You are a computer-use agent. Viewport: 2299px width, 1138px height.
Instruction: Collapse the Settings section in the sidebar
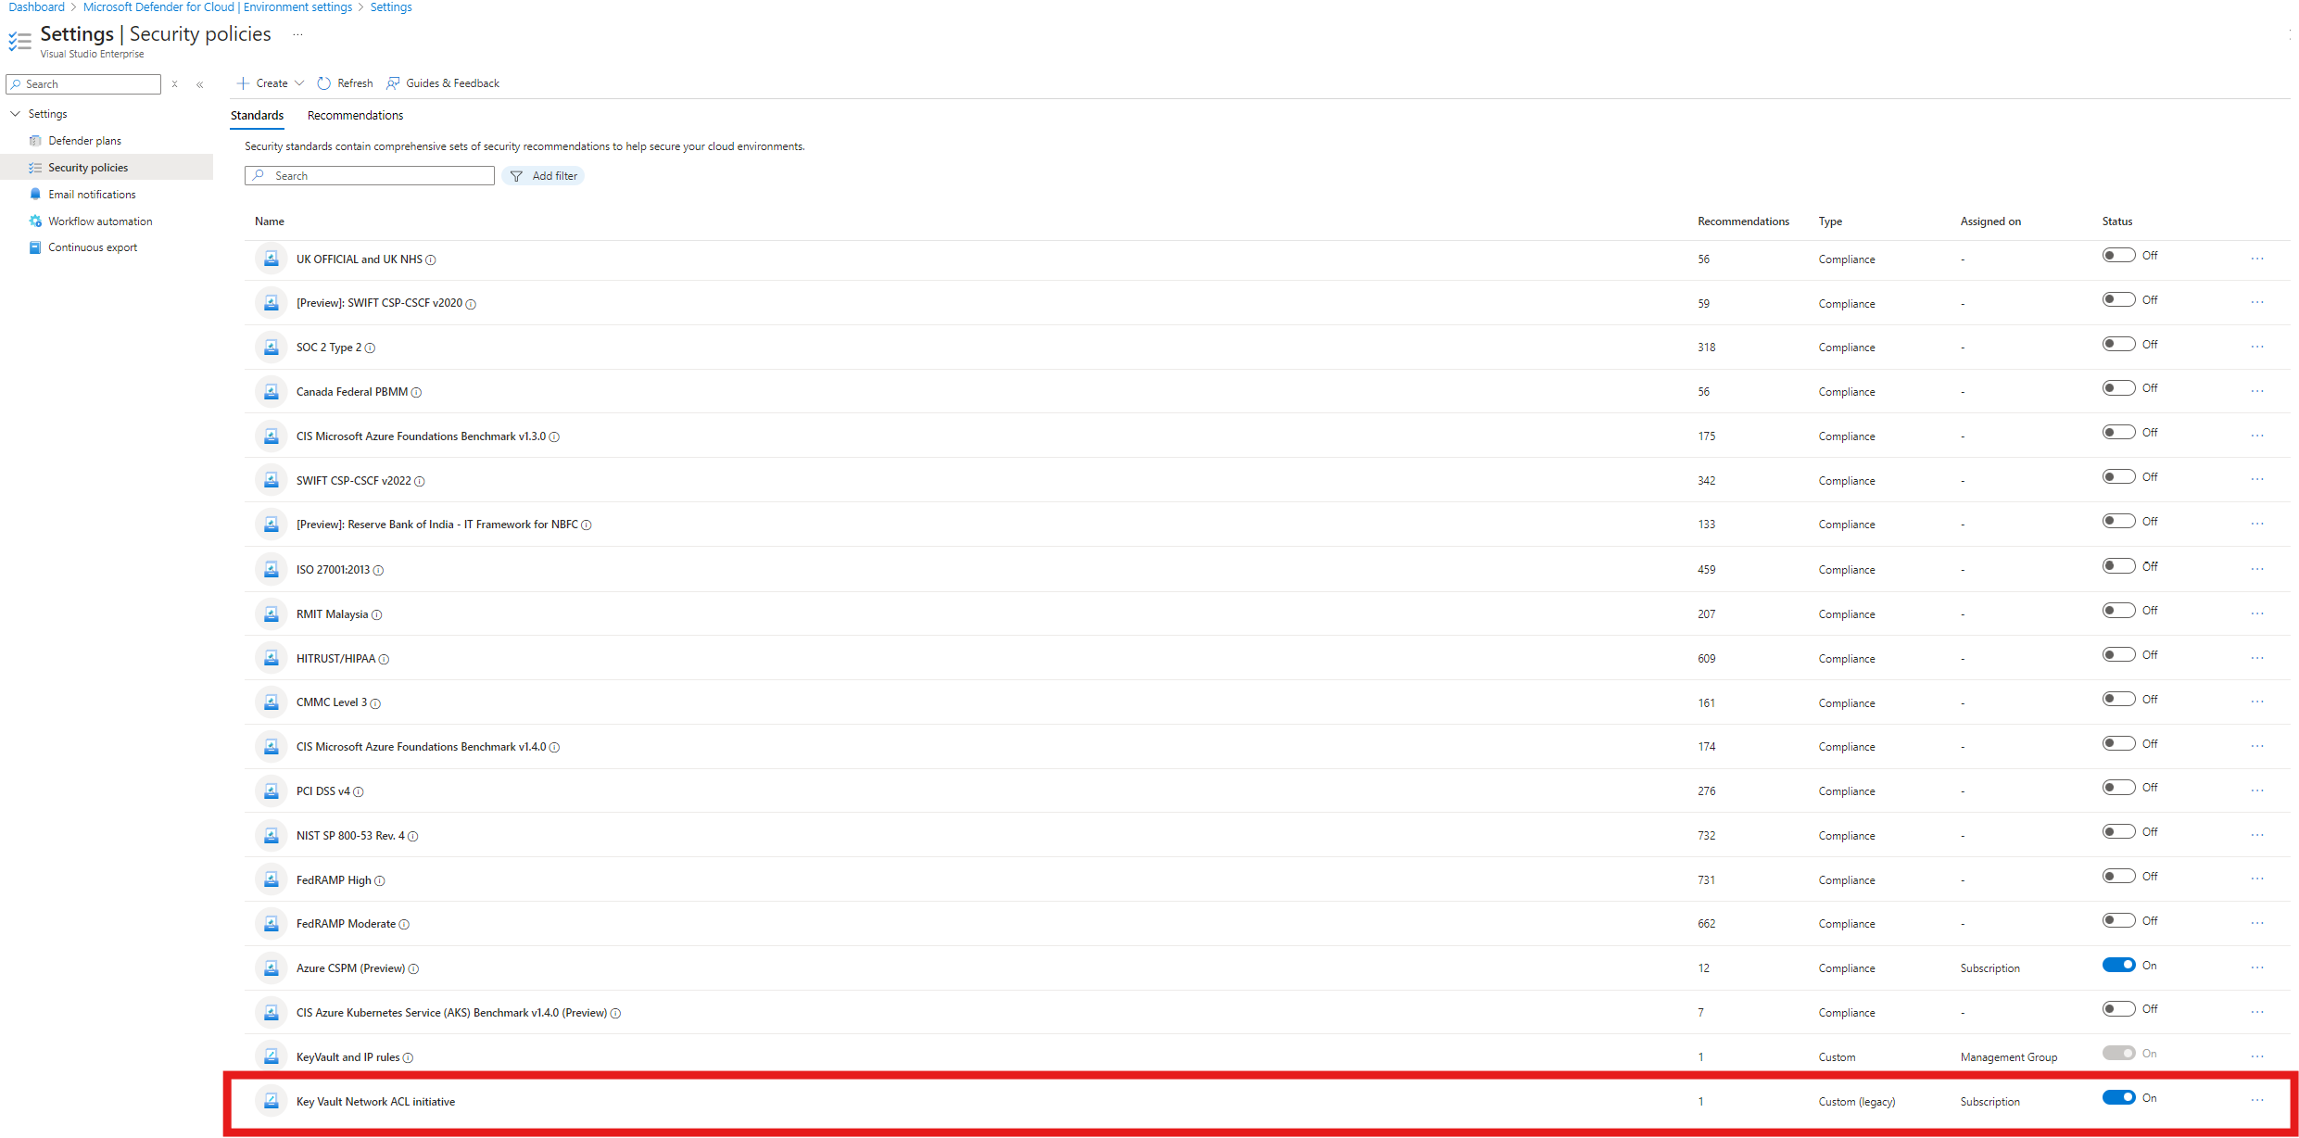click(15, 113)
